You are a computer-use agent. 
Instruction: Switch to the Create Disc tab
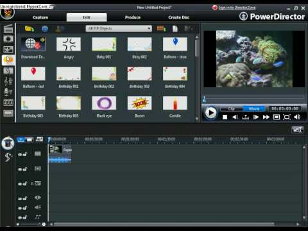179,17
